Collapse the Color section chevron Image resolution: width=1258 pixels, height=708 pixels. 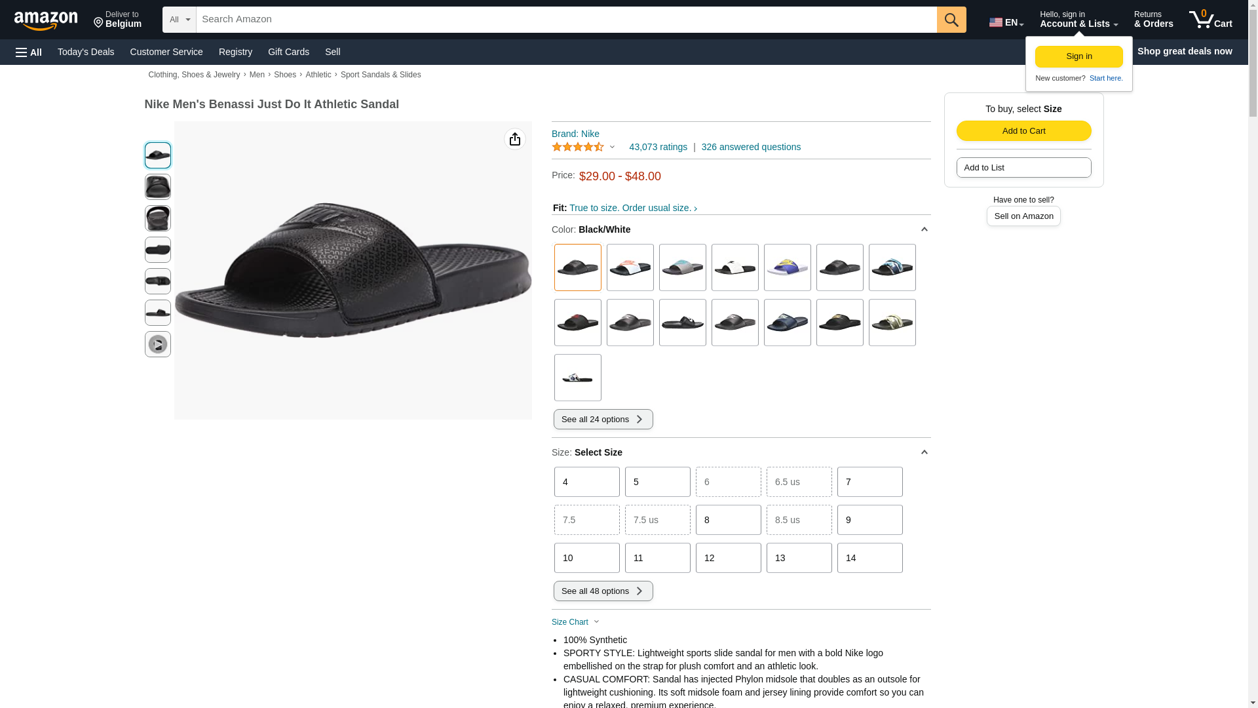(x=924, y=229)
